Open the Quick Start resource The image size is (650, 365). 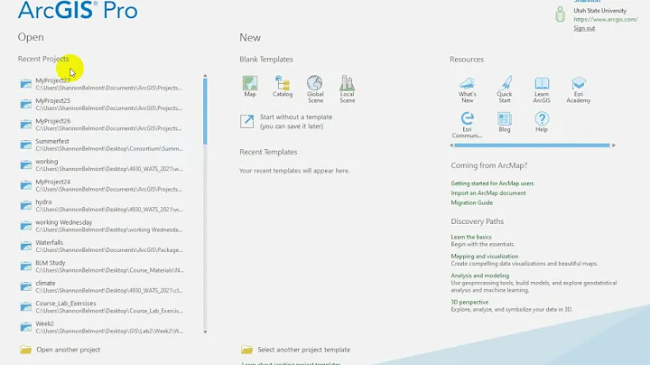[505, 89]
